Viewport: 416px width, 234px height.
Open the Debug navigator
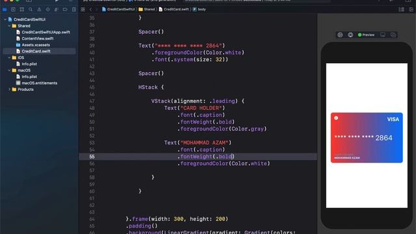point(57,10)
